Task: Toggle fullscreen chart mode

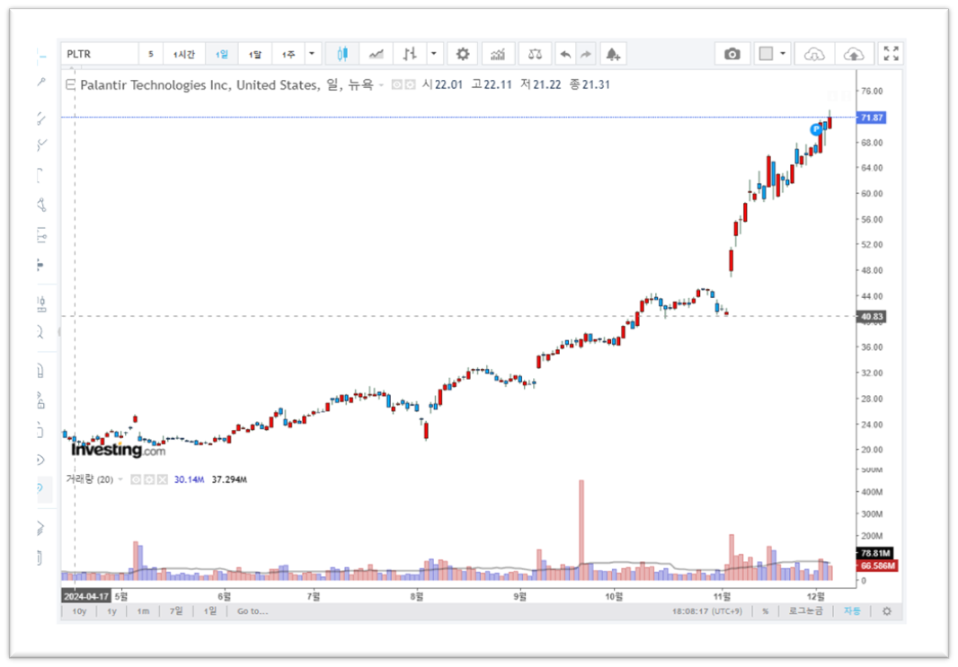Action: coord(891,54)
